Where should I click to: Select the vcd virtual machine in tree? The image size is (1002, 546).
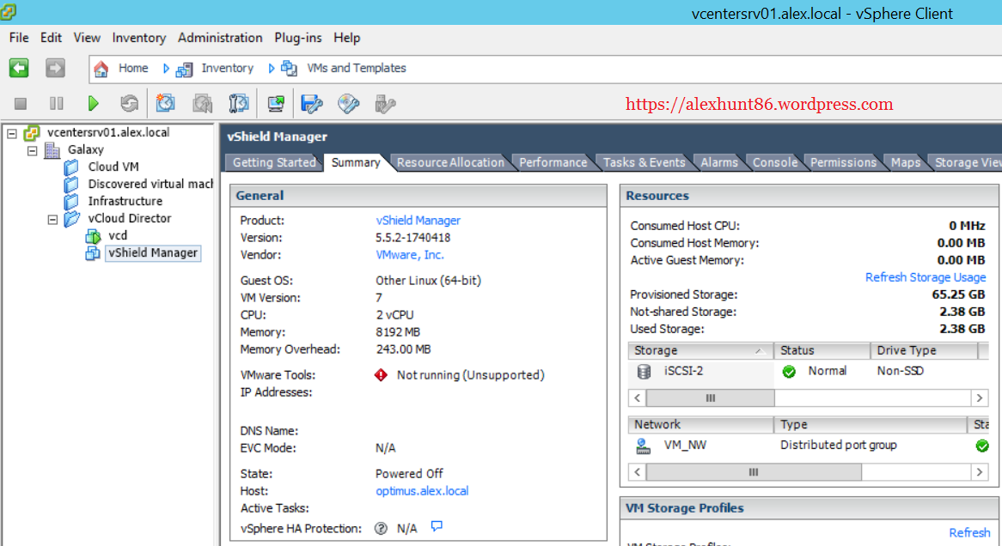118,235
